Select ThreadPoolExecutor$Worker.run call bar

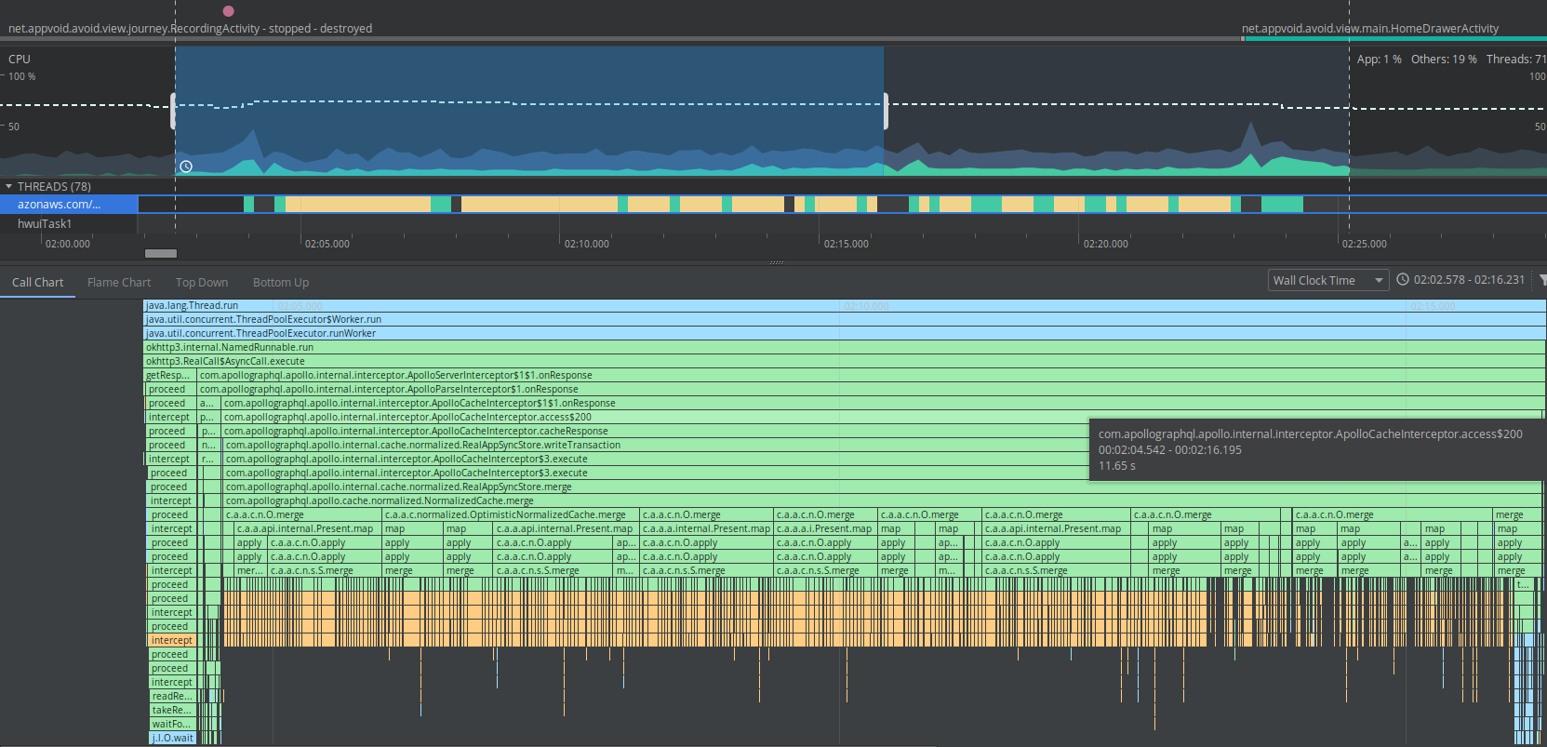pos(845,319)
